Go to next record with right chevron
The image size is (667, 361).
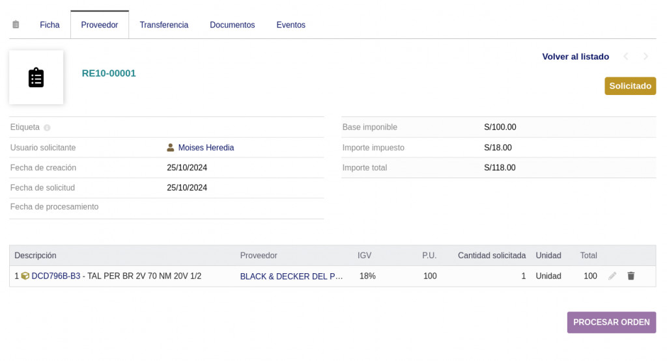646,57
